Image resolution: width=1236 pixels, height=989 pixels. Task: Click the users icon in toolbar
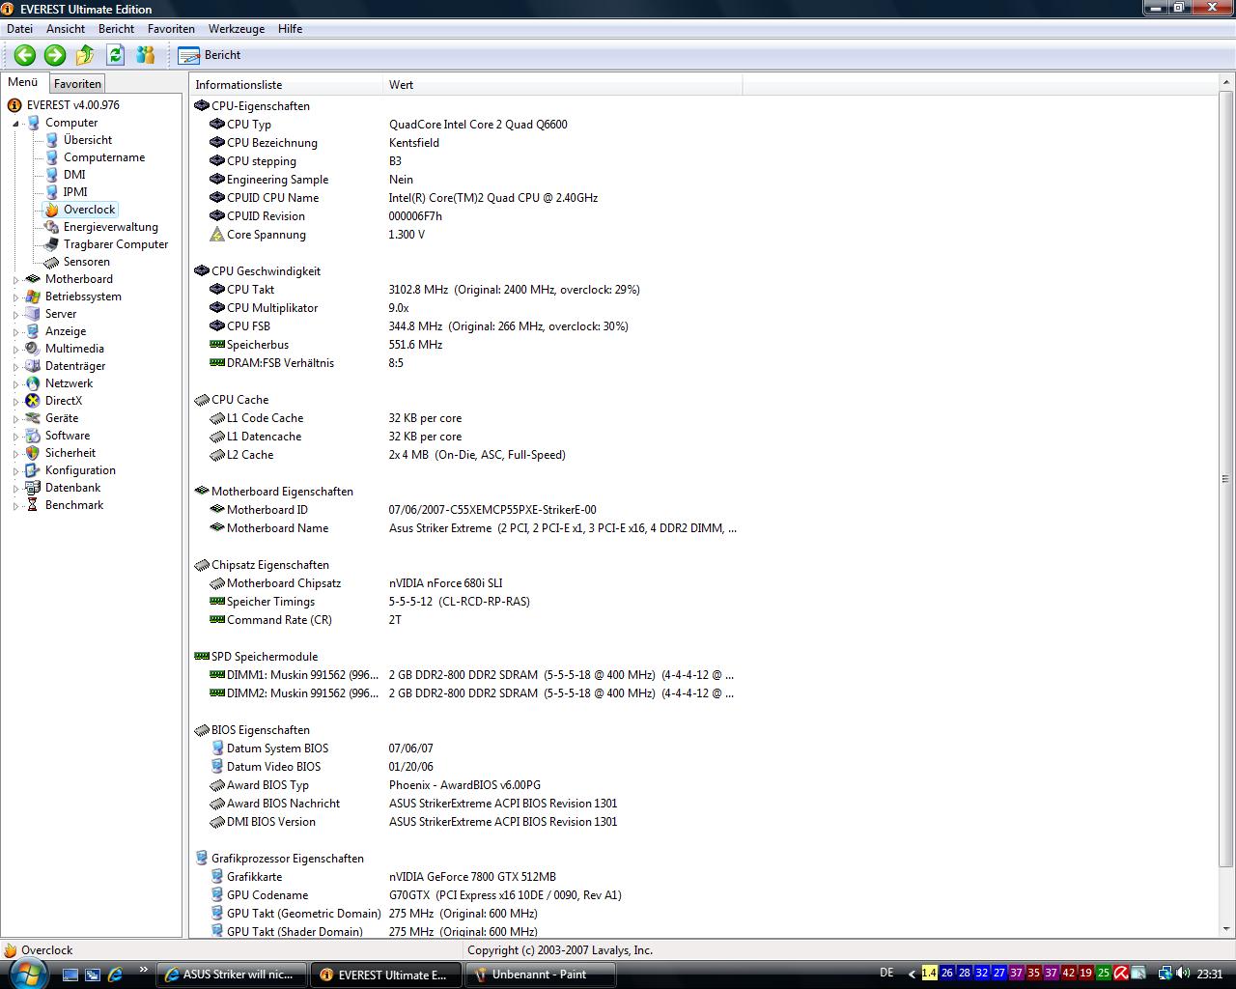pyautogui.click(x=146, y=55)
